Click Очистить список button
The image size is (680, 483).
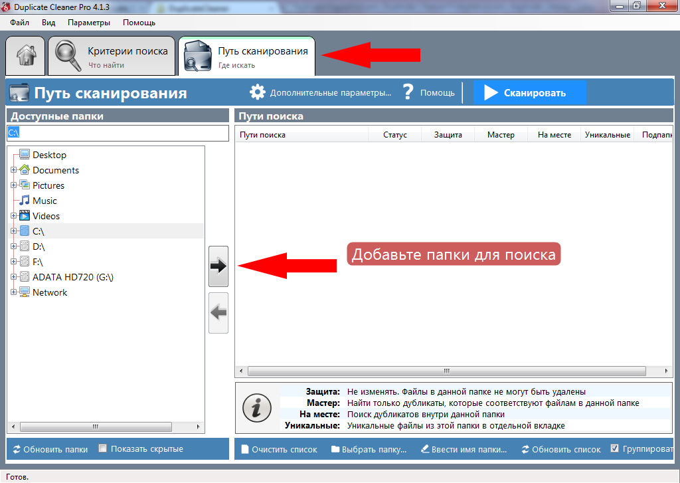click(x=278, y=449)
